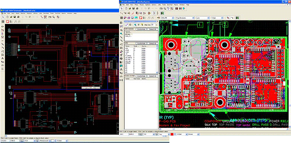Click the magnifier icon in the Design Manager panel

[135, 25]
